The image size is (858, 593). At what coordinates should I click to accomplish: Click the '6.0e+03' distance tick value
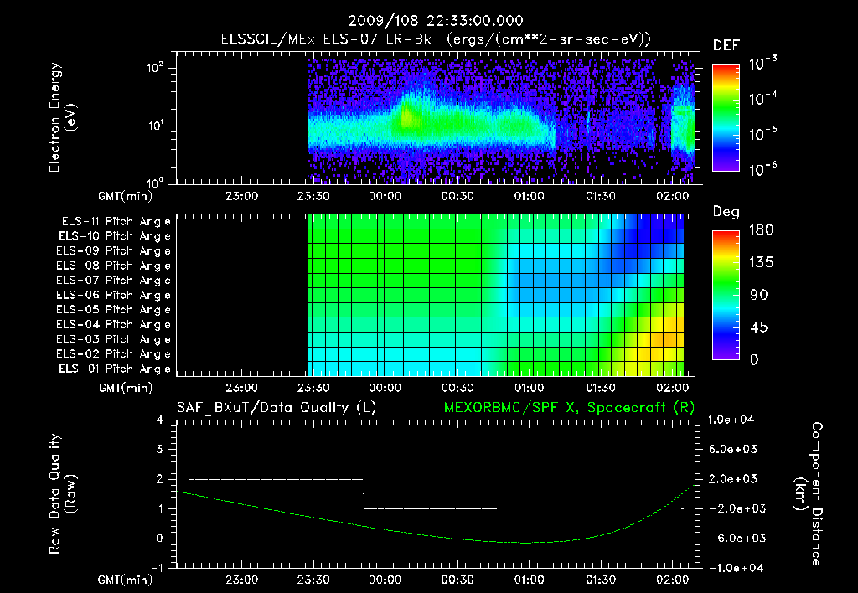[x=732, y=450]
